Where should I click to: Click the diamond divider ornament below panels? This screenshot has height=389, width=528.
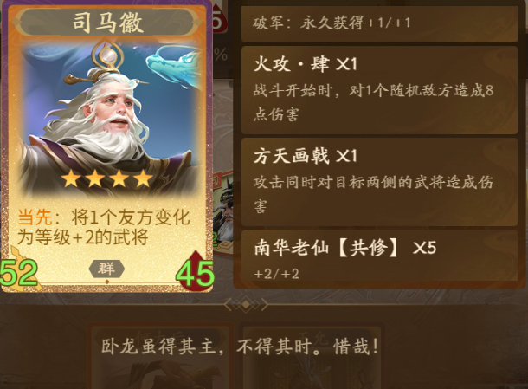point(246,305)
